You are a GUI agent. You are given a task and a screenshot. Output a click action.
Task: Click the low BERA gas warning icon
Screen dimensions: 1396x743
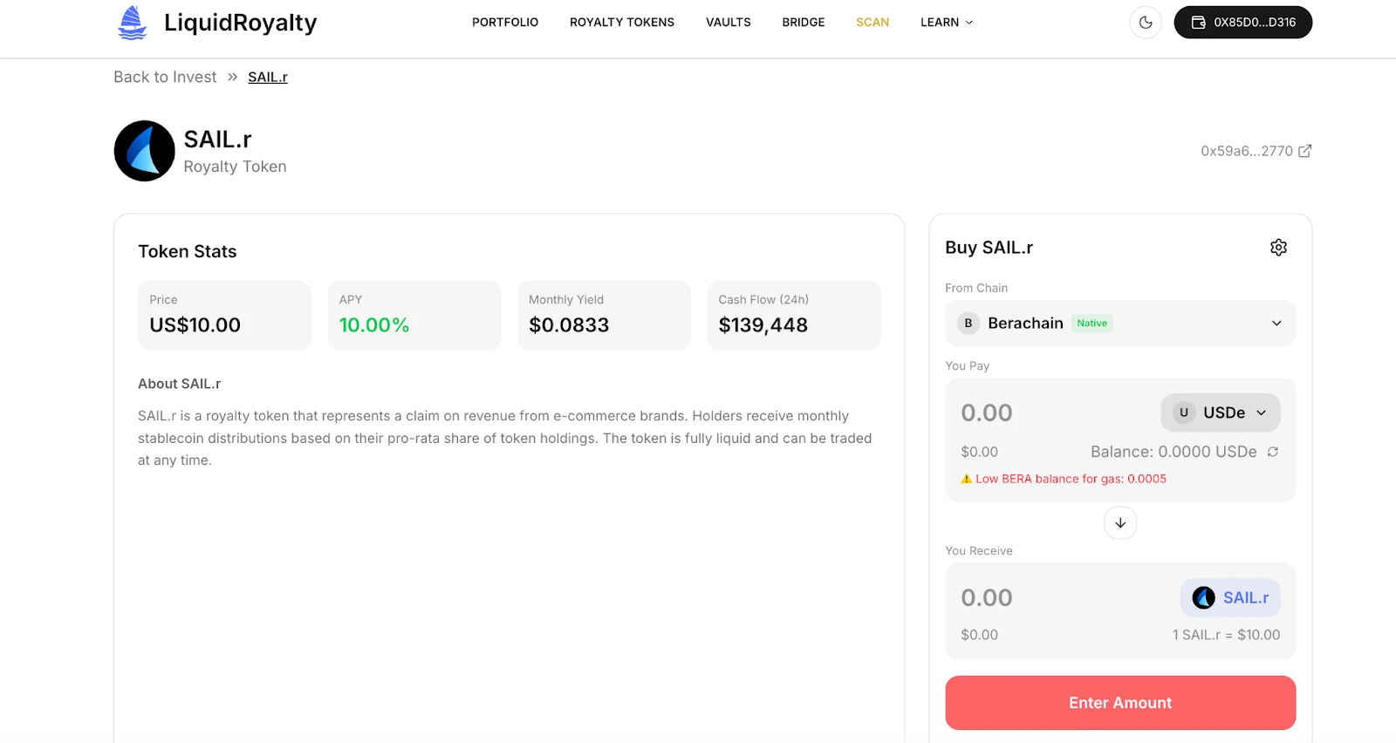coord(967,479)
